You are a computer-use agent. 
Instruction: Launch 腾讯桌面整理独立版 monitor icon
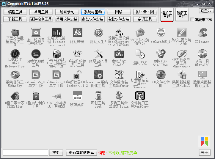point(203,75)
